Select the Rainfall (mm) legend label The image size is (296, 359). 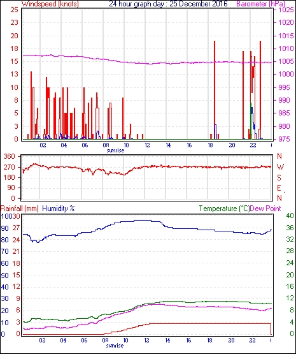[20, 209]
